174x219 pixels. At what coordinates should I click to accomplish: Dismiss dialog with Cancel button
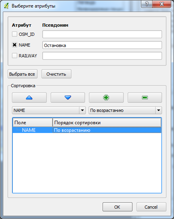pos(151,207)
